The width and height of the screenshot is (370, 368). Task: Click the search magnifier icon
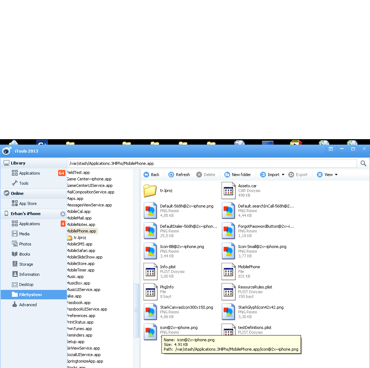point(363,163)
